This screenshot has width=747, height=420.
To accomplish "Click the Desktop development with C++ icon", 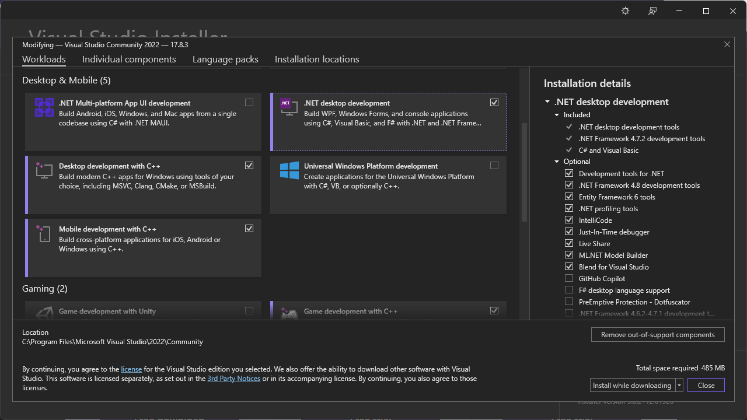I will [x=44, y=170].
